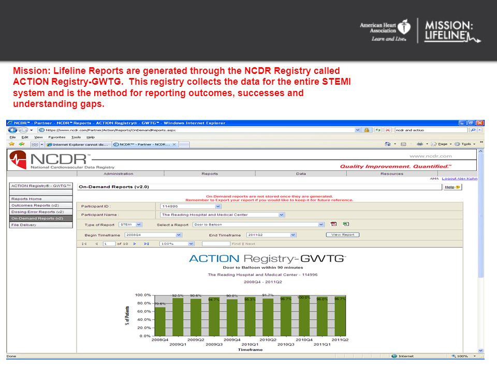Click the vertical scrollbar up arrow

click(480, 151)
